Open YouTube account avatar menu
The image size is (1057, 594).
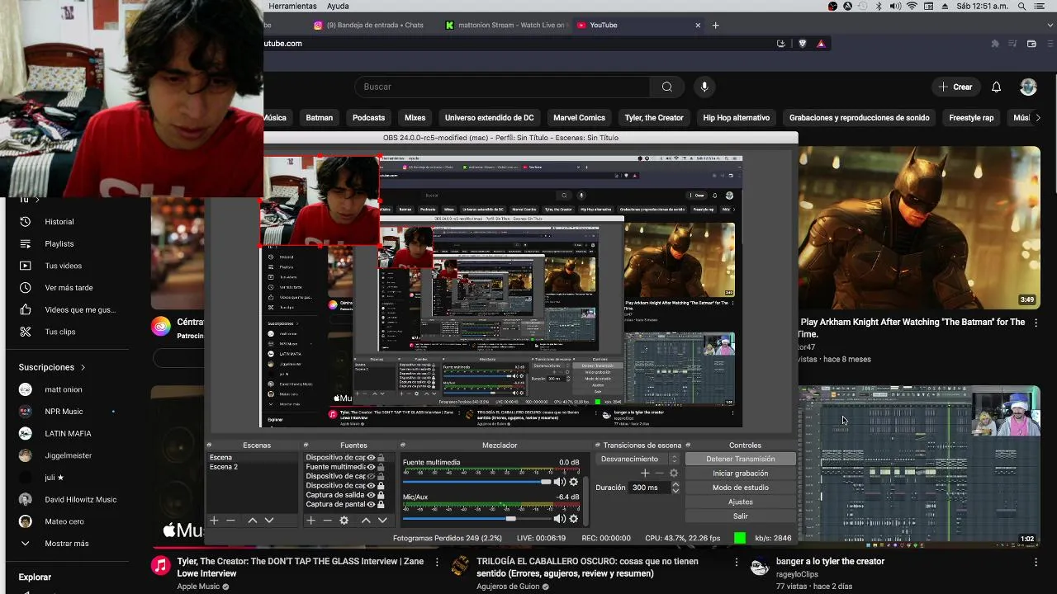[1028, 87]
